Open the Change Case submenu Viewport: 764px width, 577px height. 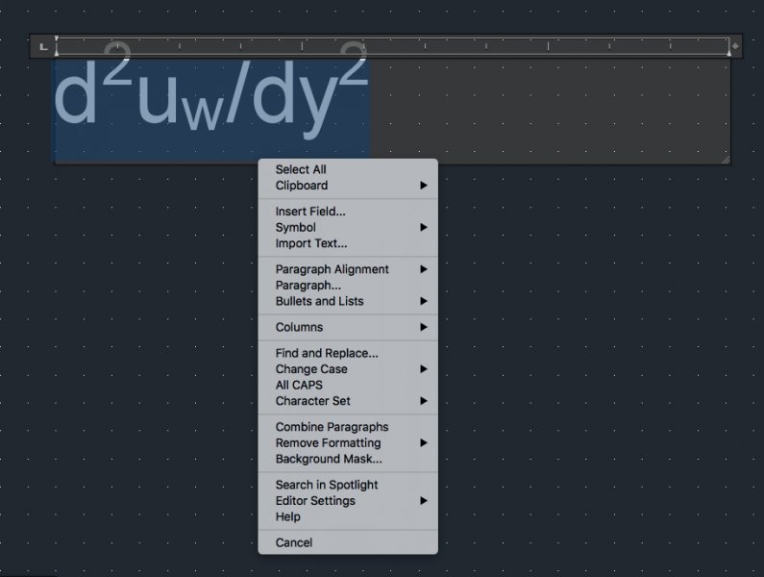pos(348,369)
